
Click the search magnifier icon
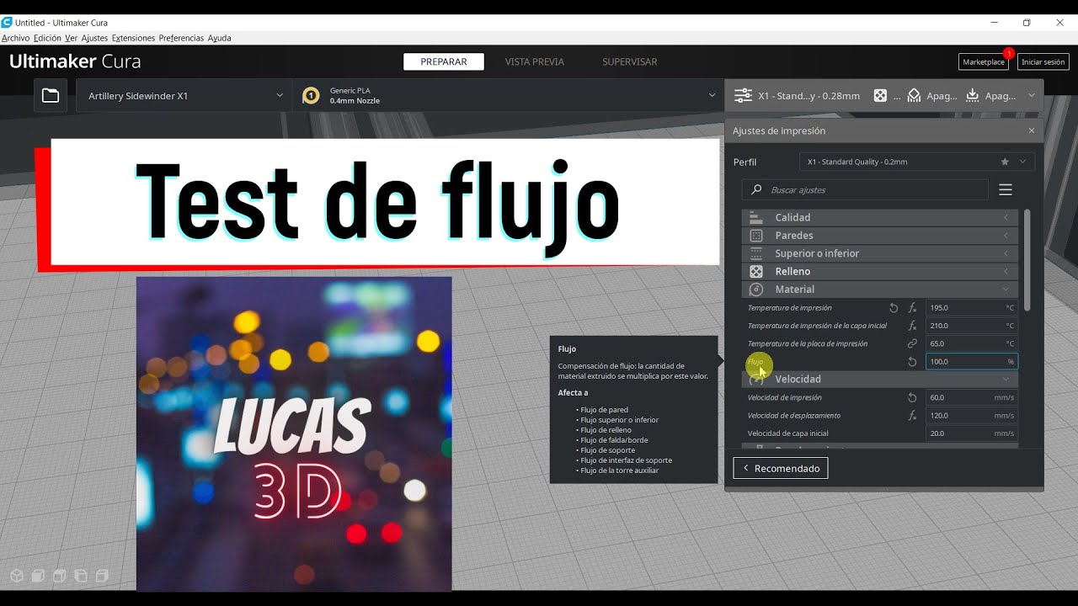pos(756,190)
